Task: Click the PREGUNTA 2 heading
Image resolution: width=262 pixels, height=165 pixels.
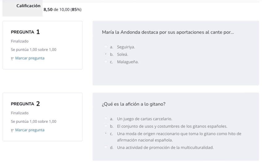Action: coord(25,104)
